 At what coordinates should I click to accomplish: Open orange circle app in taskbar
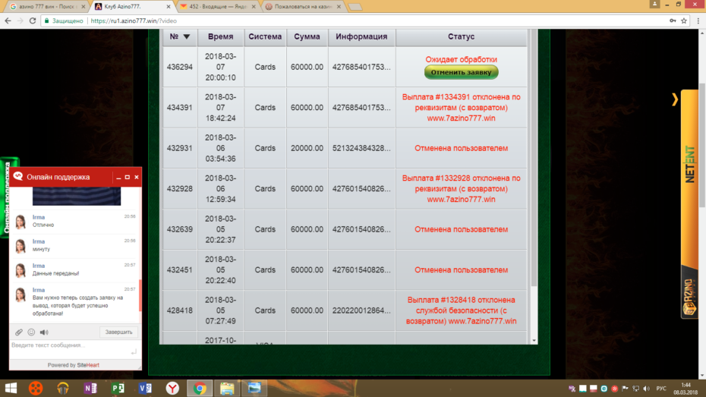[36, 388]
